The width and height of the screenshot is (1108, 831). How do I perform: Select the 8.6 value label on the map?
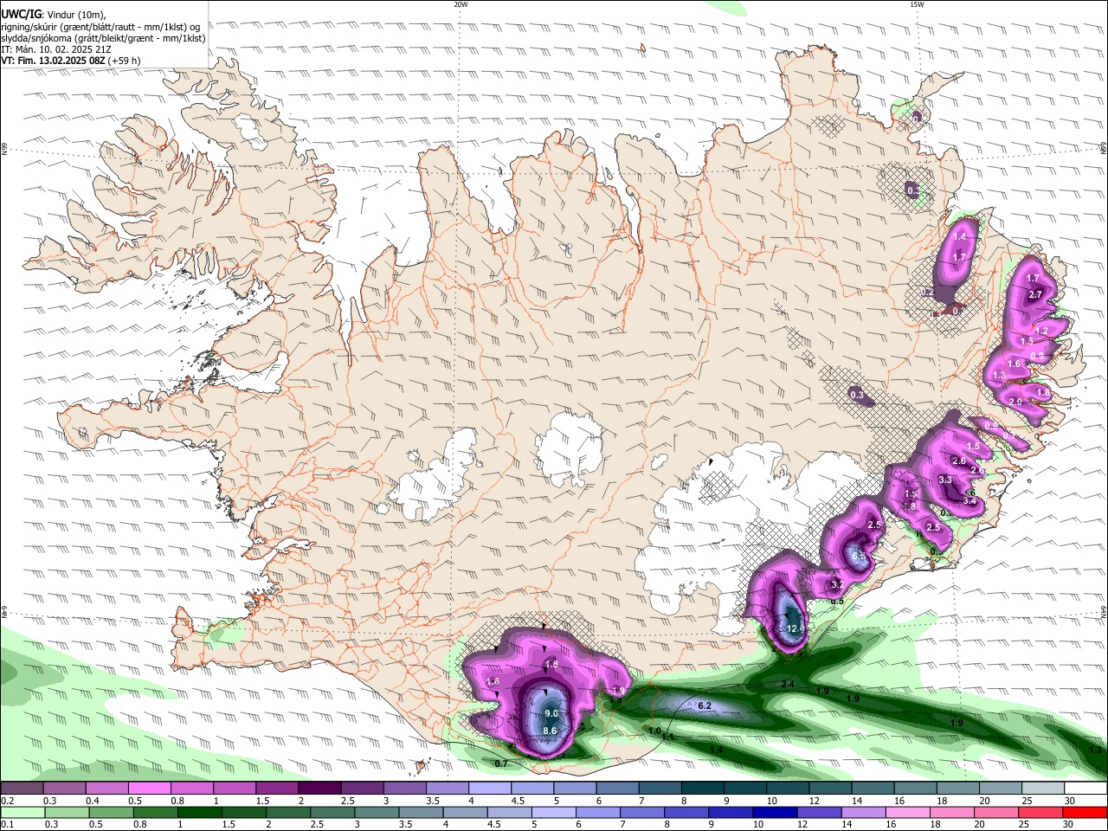[550, 731]
